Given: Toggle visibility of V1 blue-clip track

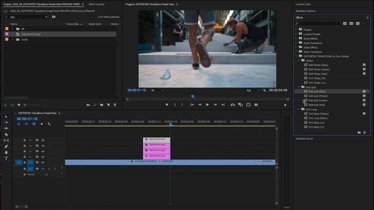Looking at the screenshot, I should tap(43, 162).
